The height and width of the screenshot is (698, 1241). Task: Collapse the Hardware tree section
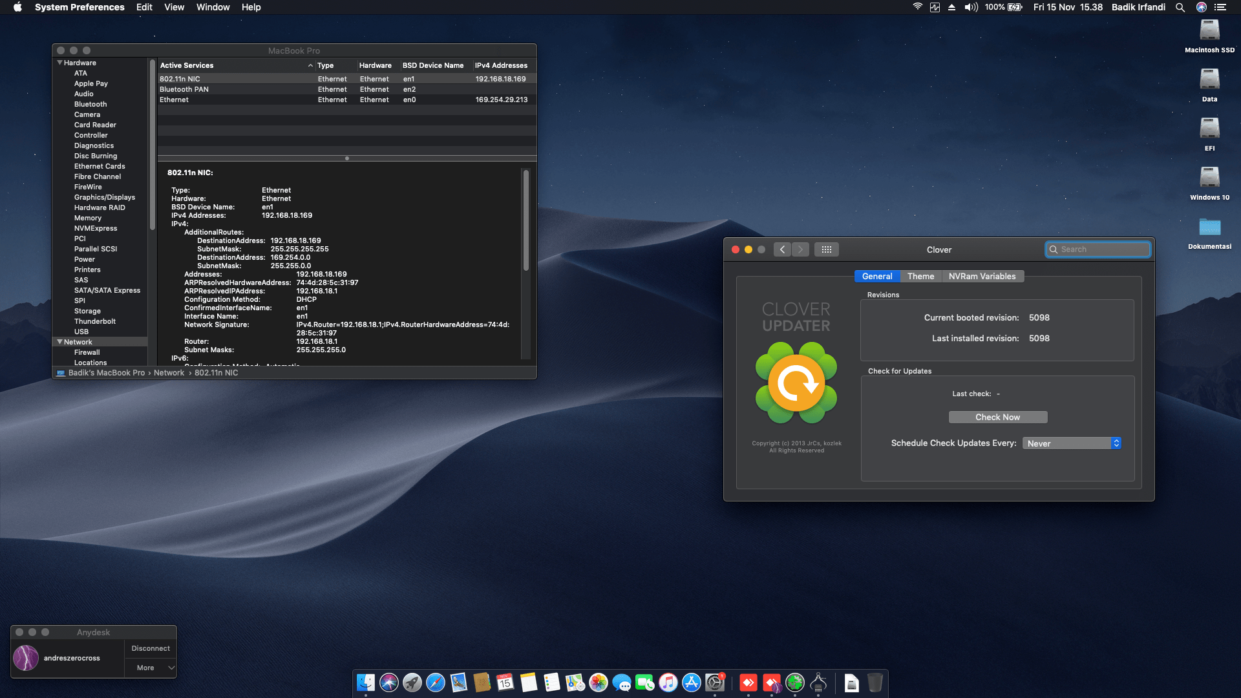[59, 63]
